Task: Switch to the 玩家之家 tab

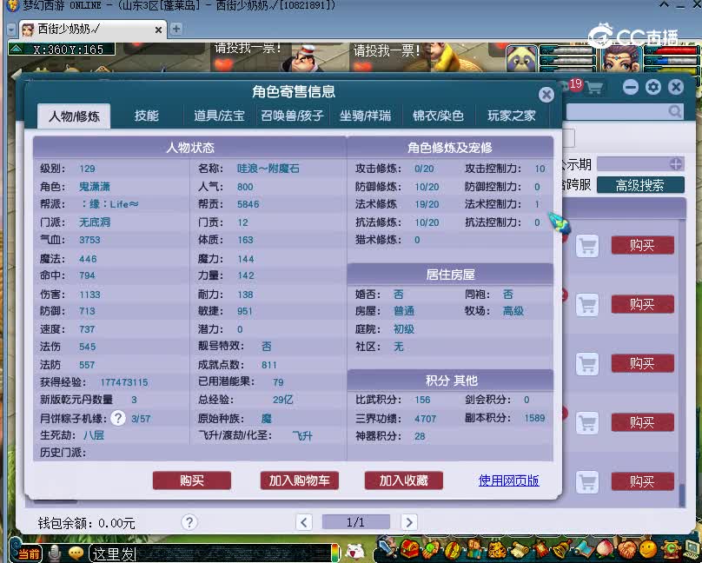Action: 511,116
